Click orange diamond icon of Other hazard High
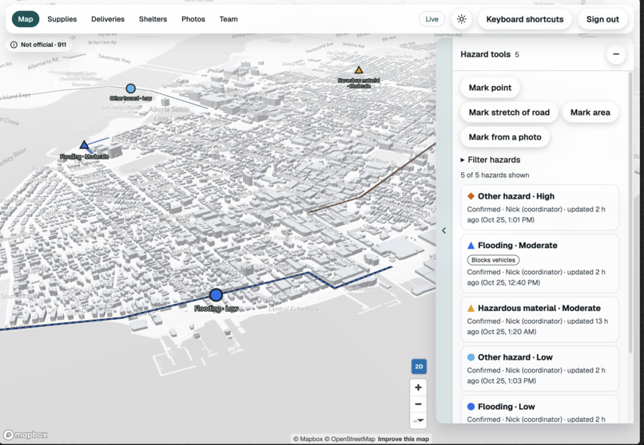The width and height of the screenshot is (644, 445). tap(471, 196)
